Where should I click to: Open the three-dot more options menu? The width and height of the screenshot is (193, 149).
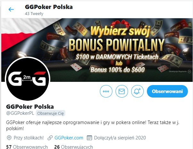(x=106, y=91)
